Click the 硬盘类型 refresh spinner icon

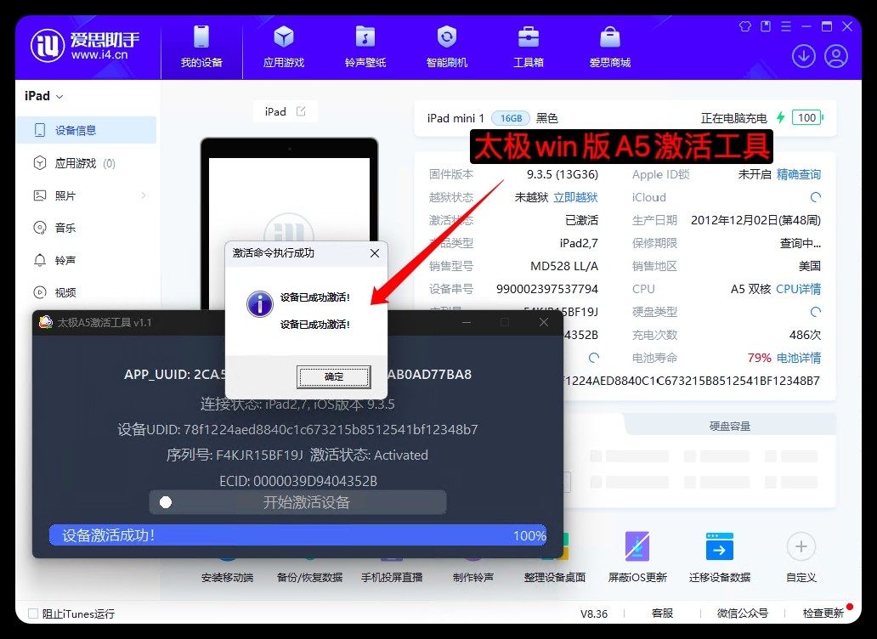pyautogui.click(x=816, y=312)
